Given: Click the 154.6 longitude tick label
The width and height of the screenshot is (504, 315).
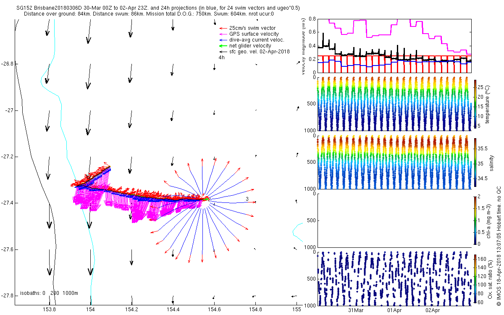Looking at the screenshot, I should point(214,310).
